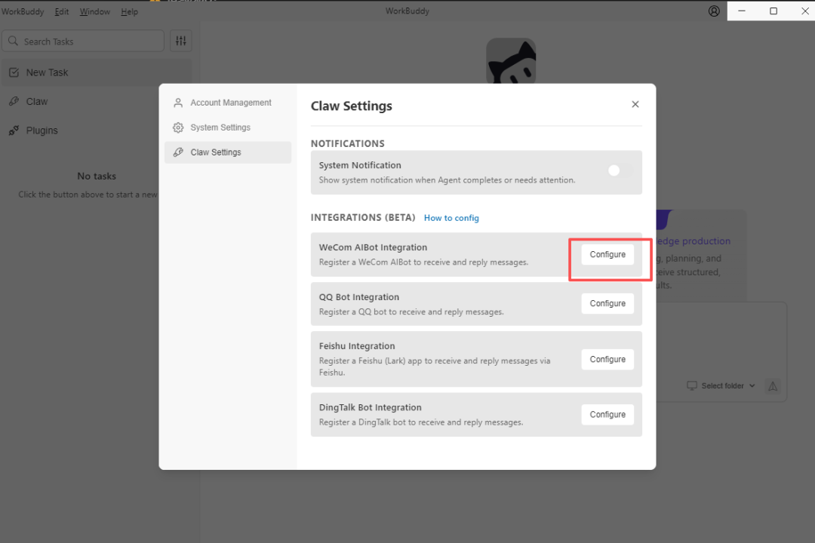Click the No tasks label
This screenshot has width=815, height=543.
97,176
